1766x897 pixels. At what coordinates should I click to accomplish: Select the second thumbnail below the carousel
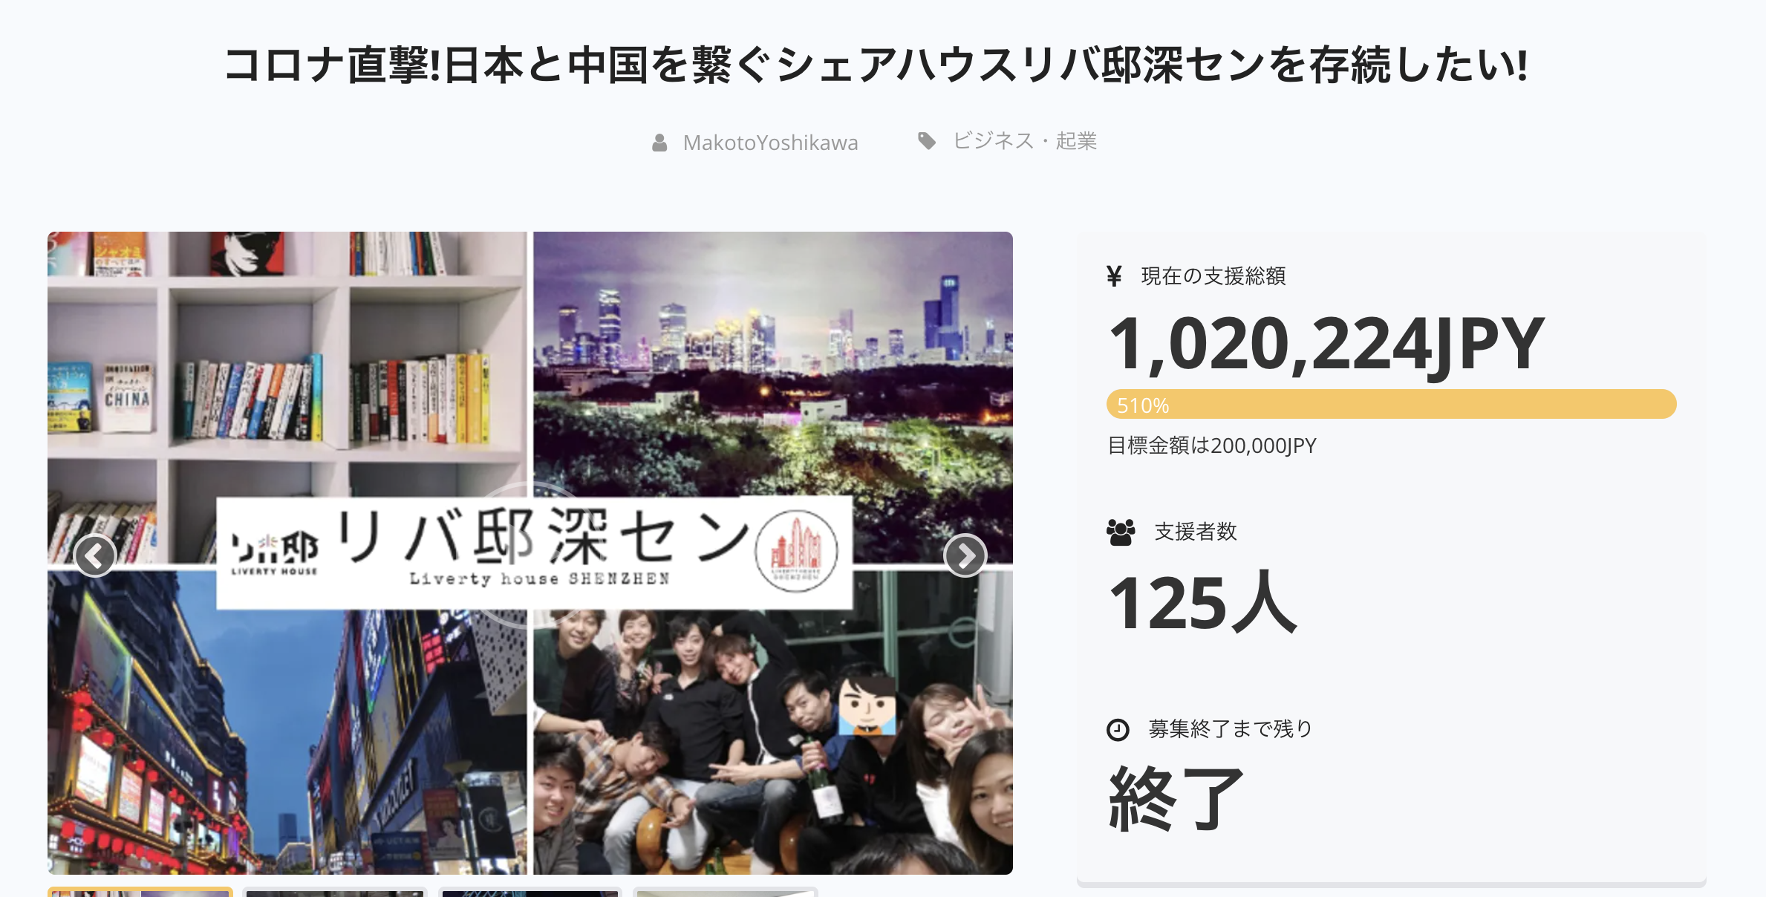point(335,892)
